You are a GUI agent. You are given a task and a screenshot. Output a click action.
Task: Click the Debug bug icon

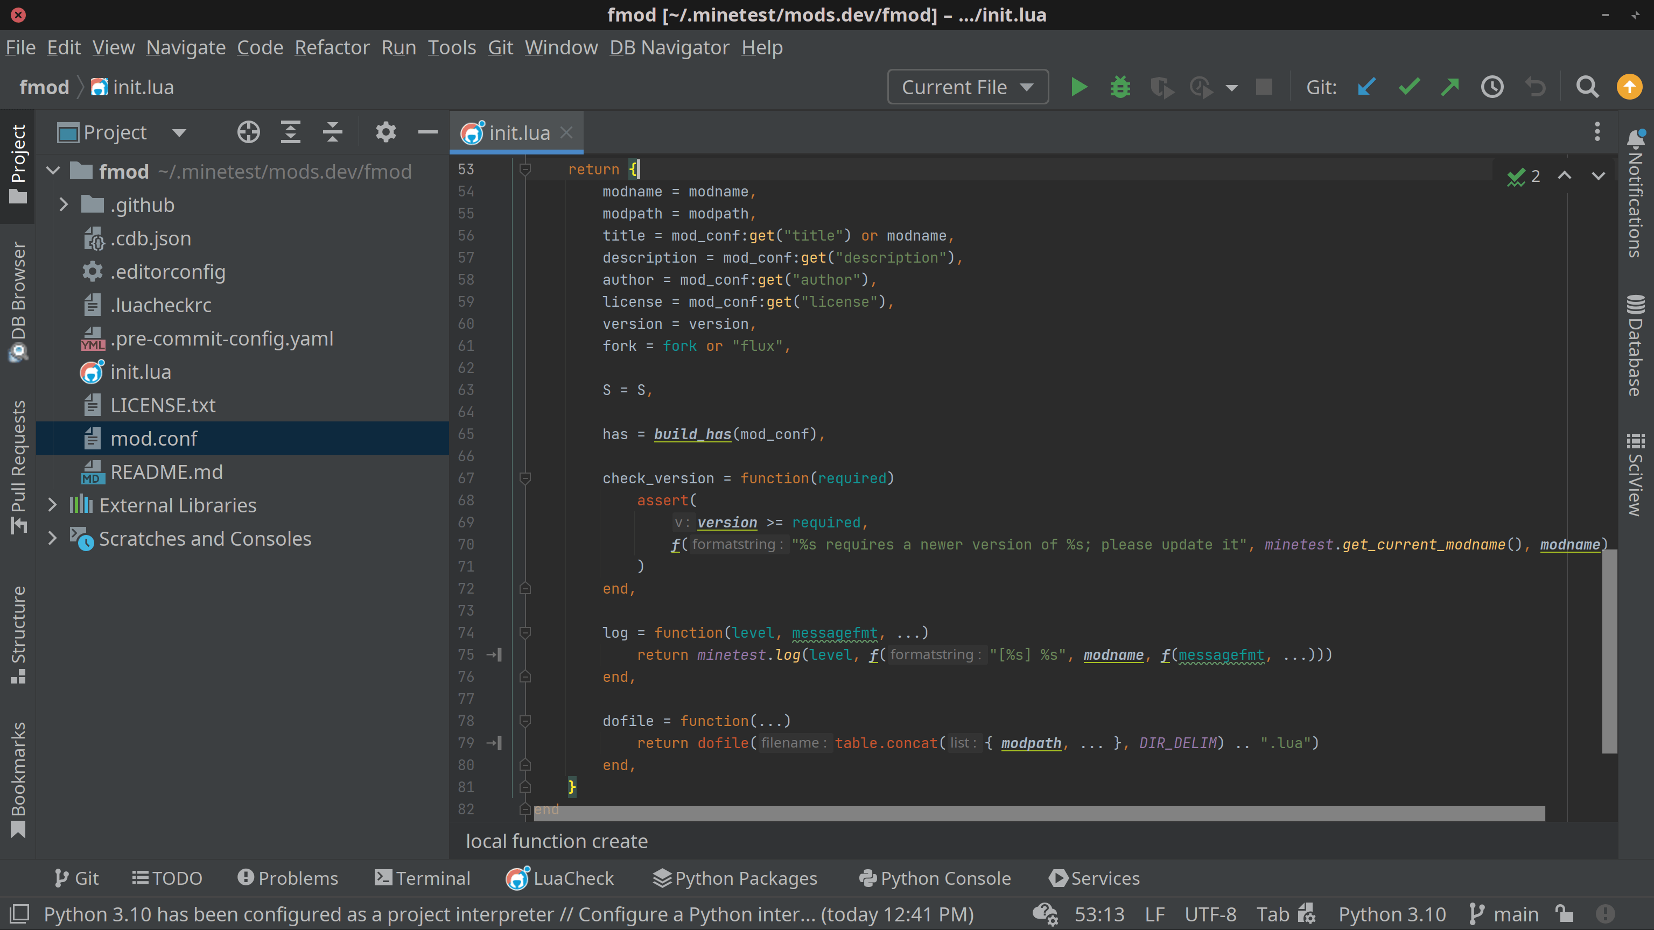(1120, 87)
